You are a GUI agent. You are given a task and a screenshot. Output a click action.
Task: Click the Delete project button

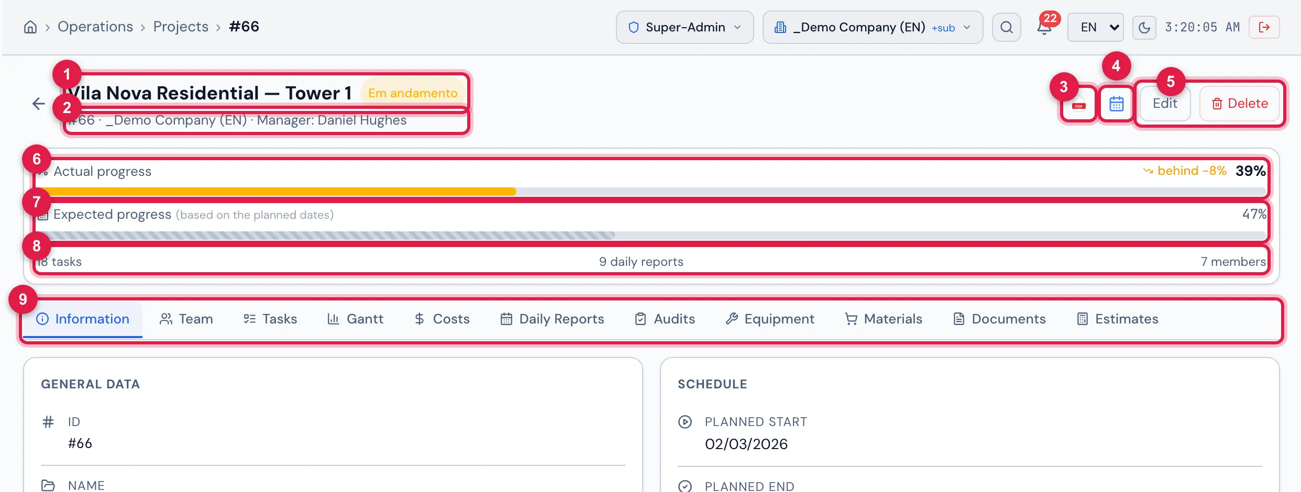pyautogui.click(x=1240, y=104)
